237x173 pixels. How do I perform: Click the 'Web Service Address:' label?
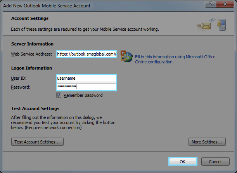click(32, 54)
